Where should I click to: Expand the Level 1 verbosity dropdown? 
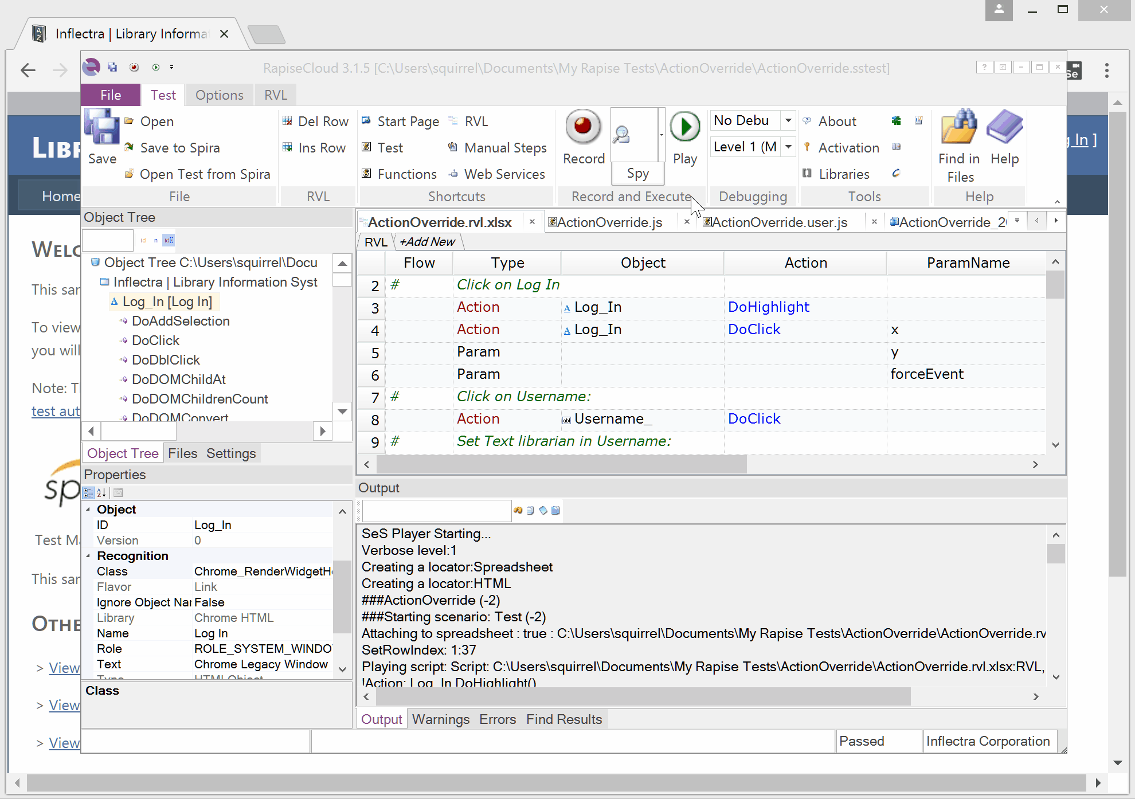coord(788,147)
